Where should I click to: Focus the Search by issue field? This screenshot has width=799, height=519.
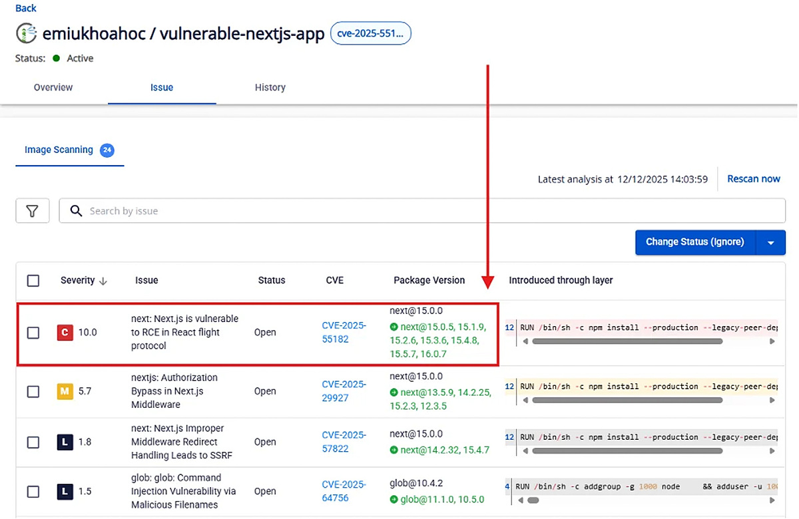pyautogui.click(x=426, y=211)
